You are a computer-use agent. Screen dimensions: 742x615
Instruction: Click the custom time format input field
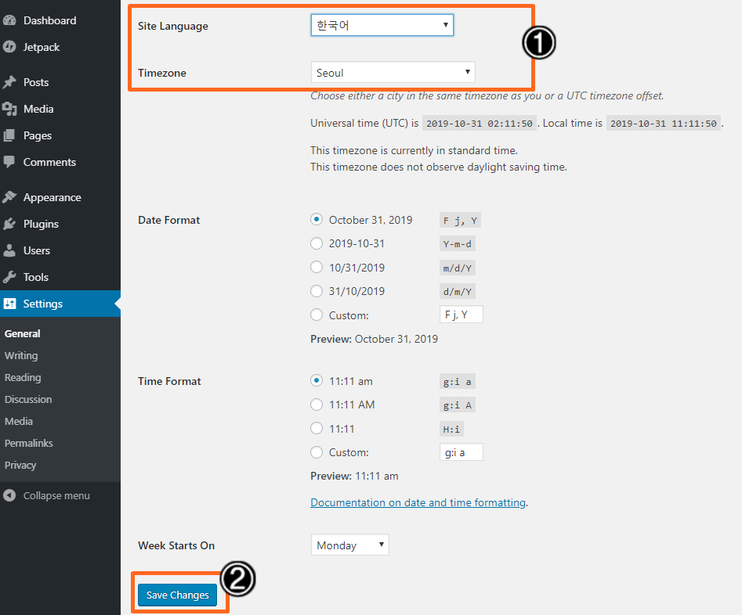(461, 452)
